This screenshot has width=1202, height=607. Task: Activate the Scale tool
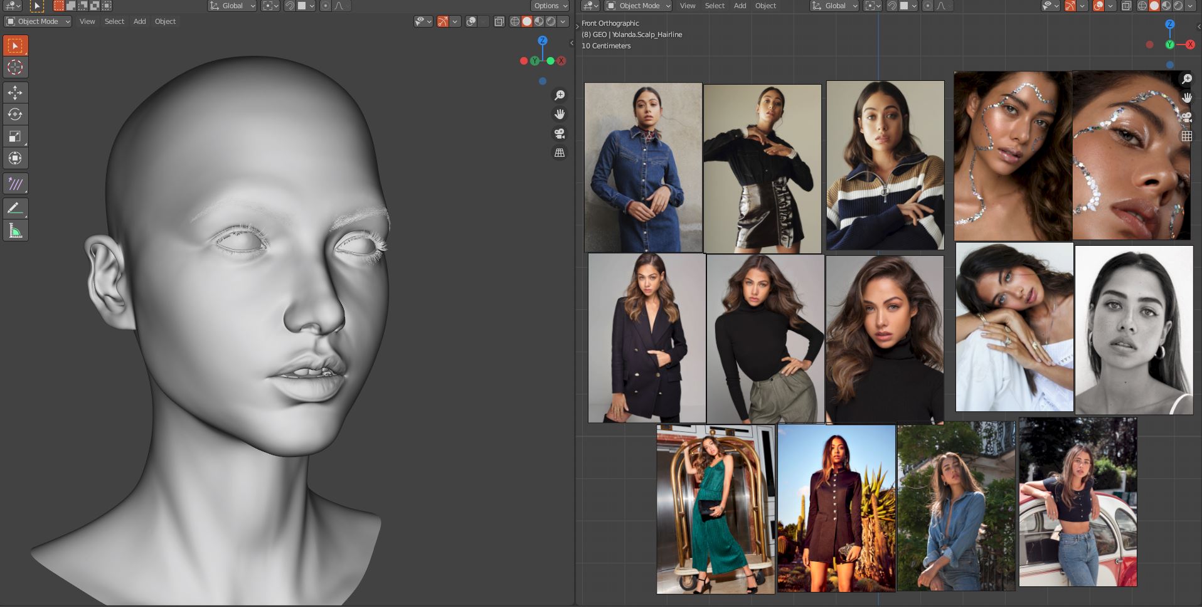coord(15,137)
